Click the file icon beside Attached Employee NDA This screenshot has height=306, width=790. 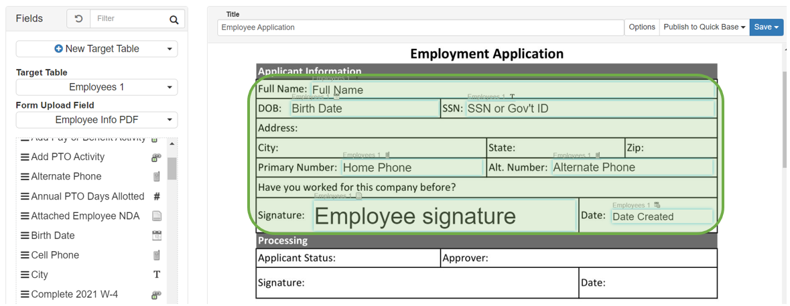pyautogui.click(x=157, y=216)
